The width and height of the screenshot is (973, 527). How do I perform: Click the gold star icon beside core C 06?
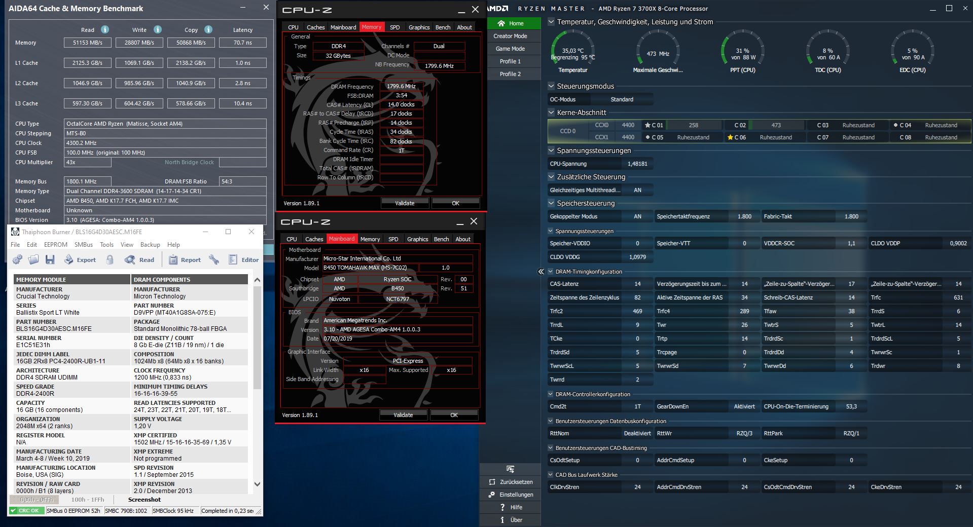730,137
